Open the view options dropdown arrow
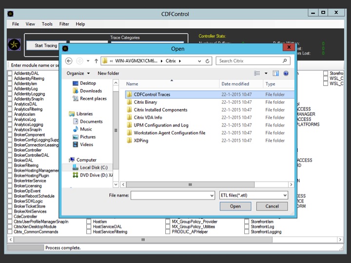This screenshot has width=351, height=263. [x=266, y=74]
